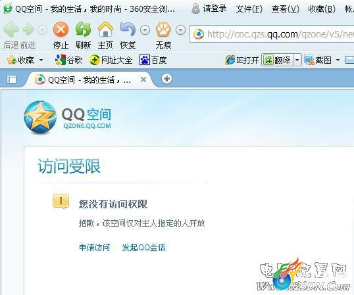Go back using the 后退 arrow
The image size is (354, 295).
(x=11, y=30)
